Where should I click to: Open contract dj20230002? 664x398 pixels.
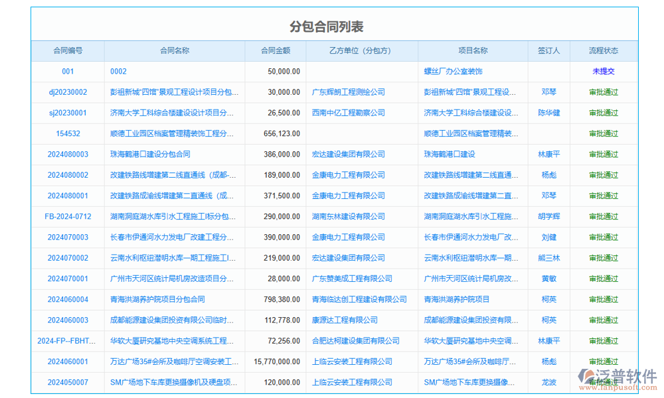[68, 92]
